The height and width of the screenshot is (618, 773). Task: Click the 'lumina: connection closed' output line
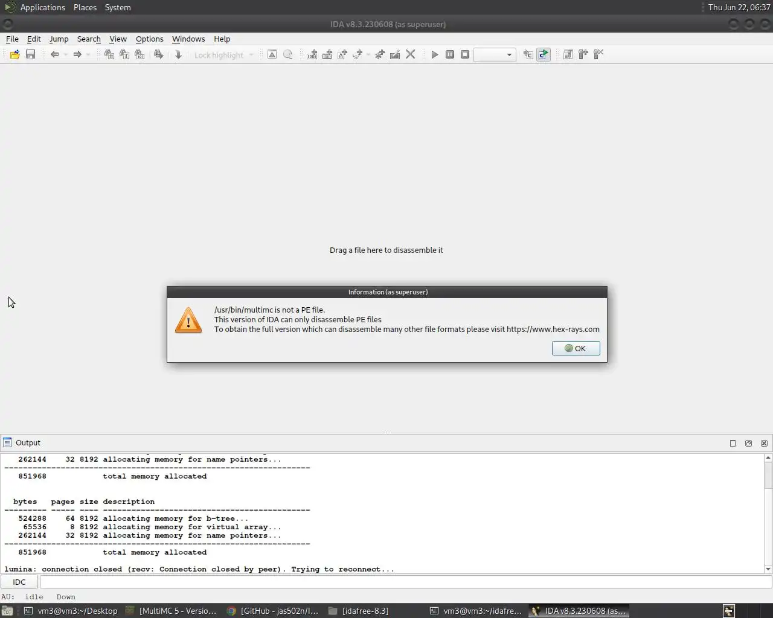tap(199, 569)
